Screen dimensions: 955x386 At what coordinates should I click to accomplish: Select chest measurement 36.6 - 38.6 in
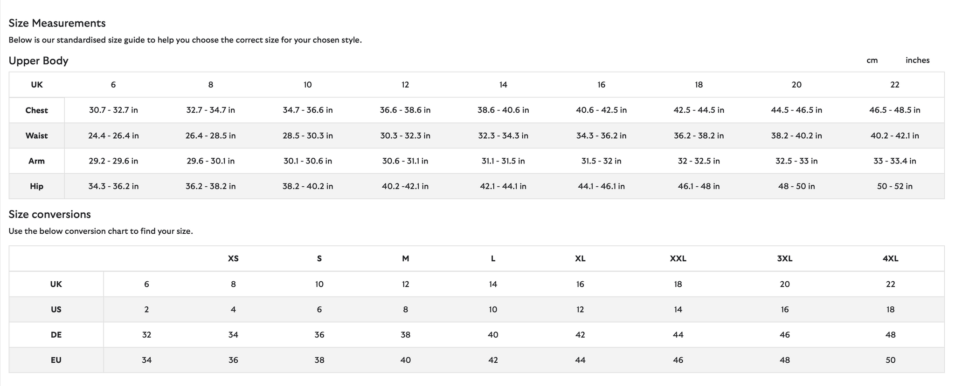click(405, 110)
